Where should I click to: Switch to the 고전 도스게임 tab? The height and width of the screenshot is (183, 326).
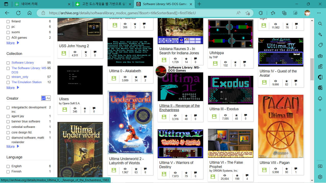(103, 4)
